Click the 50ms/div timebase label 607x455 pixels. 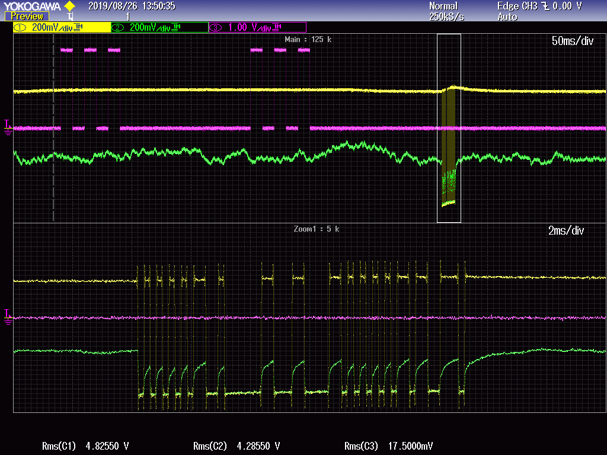(572, 41)
